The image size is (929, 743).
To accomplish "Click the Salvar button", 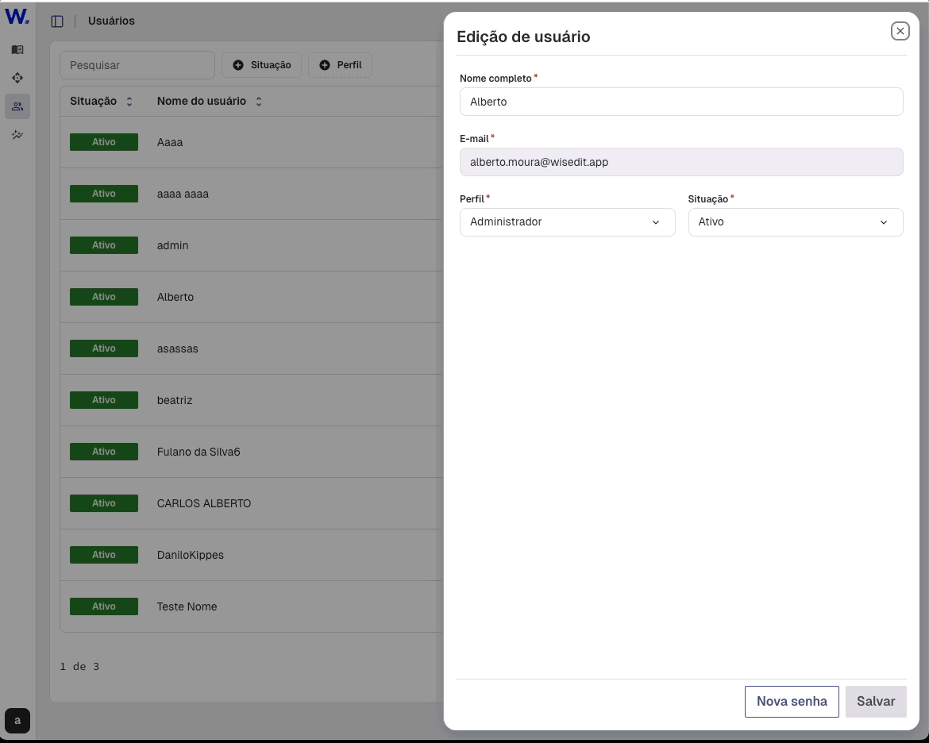I will [x=876, y=702].
